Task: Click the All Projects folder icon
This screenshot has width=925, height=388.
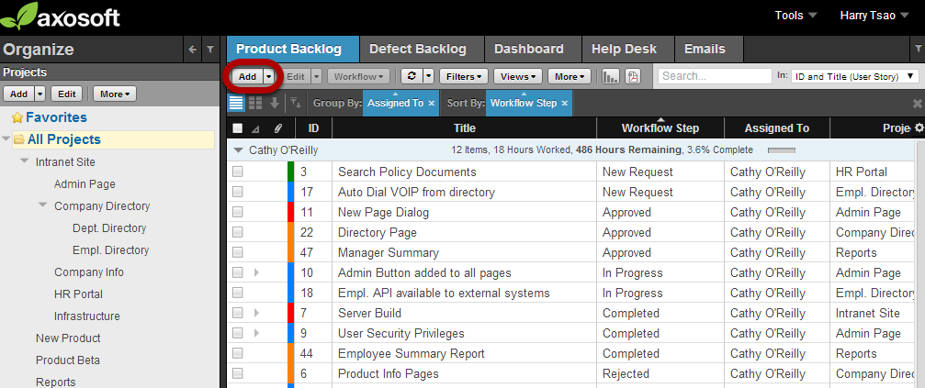Action: [19, 140]
